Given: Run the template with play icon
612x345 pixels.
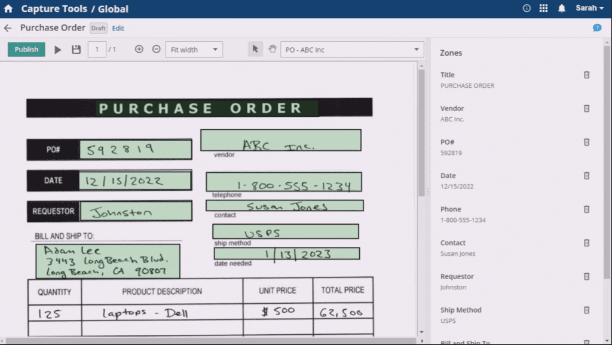Looking at the screenshot, I should tap(58, 50).
